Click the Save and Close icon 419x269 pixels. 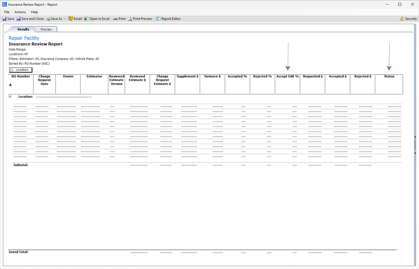click(x=18, y=19)
